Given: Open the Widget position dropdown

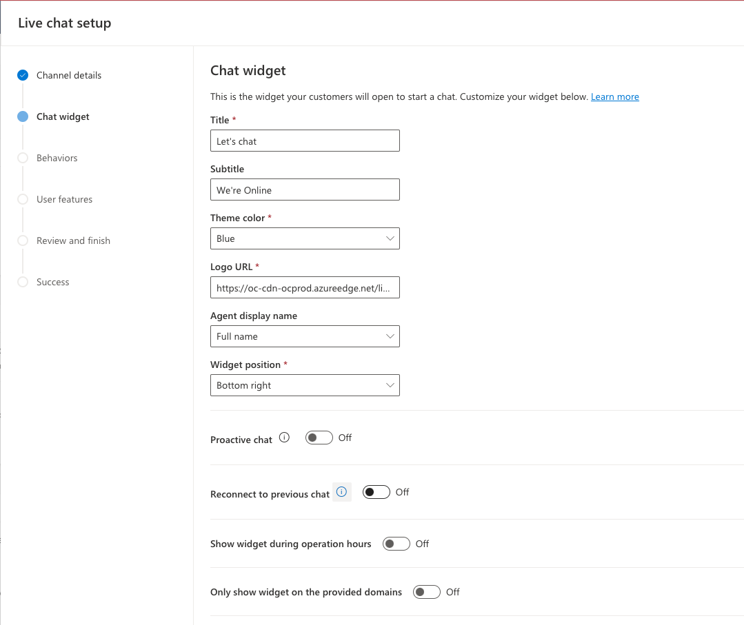Looking at the screenshot, I should pyautogui.click(x=305, y=385).
